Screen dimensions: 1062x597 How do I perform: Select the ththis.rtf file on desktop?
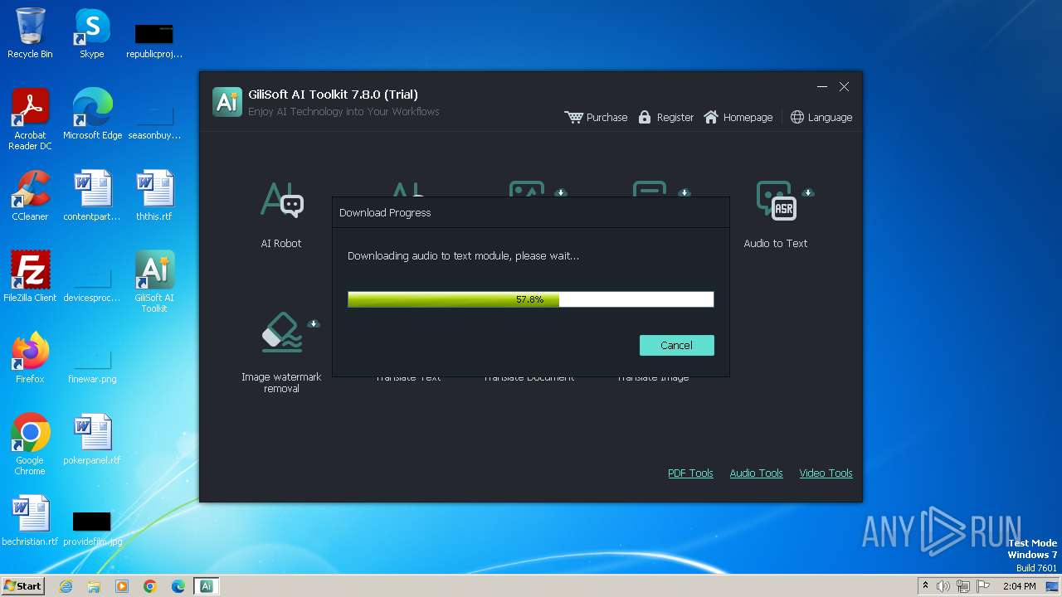point(154,196)
